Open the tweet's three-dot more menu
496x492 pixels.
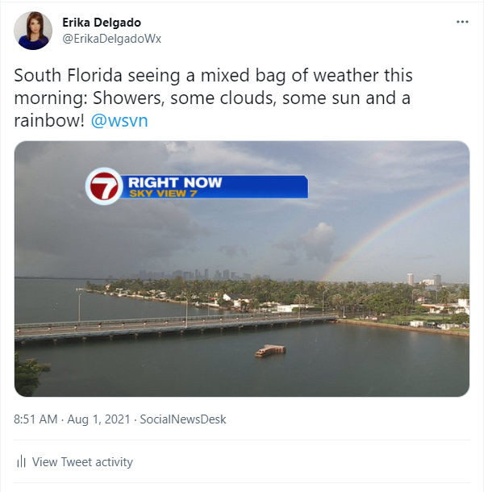point(462,22)
